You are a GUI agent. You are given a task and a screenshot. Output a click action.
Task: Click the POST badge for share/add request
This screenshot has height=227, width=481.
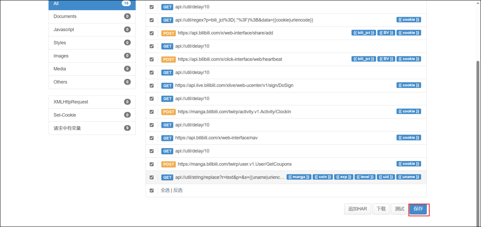point(168,33)
